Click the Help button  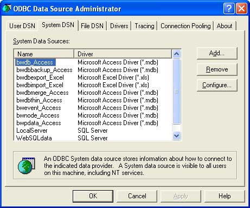[225, 196]
